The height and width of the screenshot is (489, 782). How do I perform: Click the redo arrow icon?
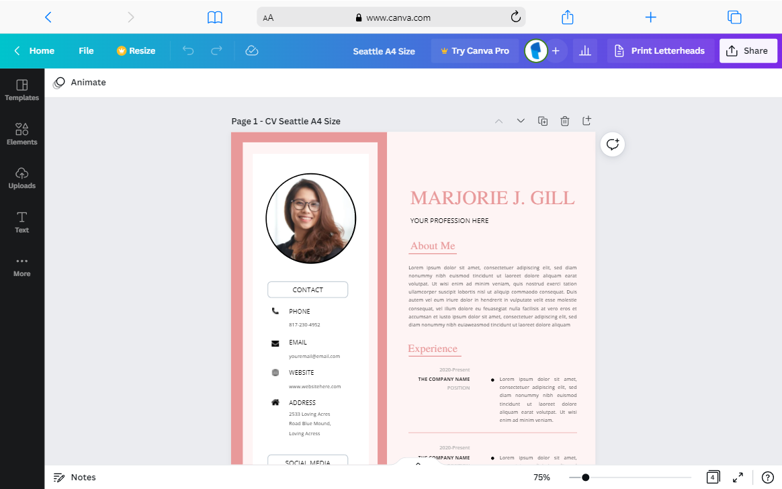point(216,50)
